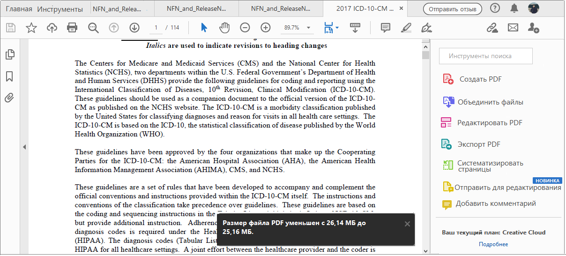This screenshot has height=256, width=566.
Task: Expand the fit page options dropdown
Action: (x=337, y=28)
